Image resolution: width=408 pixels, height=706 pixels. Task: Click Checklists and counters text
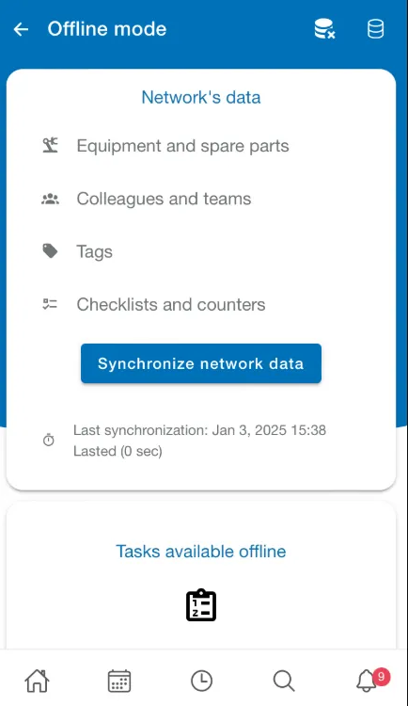click(171, 304)
